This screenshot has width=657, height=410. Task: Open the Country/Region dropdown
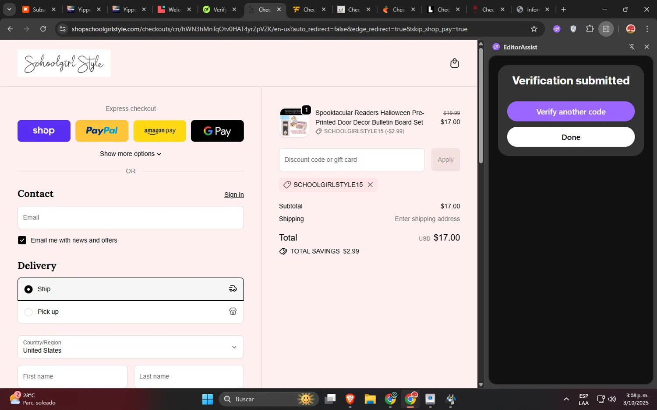click(x=131, y=347)
